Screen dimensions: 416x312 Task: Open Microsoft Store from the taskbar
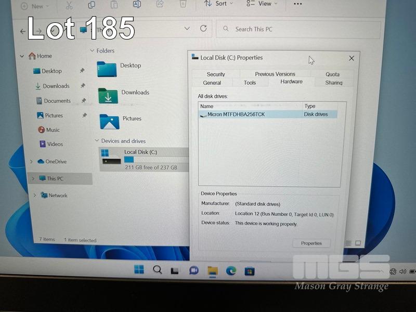coord(250,271)
